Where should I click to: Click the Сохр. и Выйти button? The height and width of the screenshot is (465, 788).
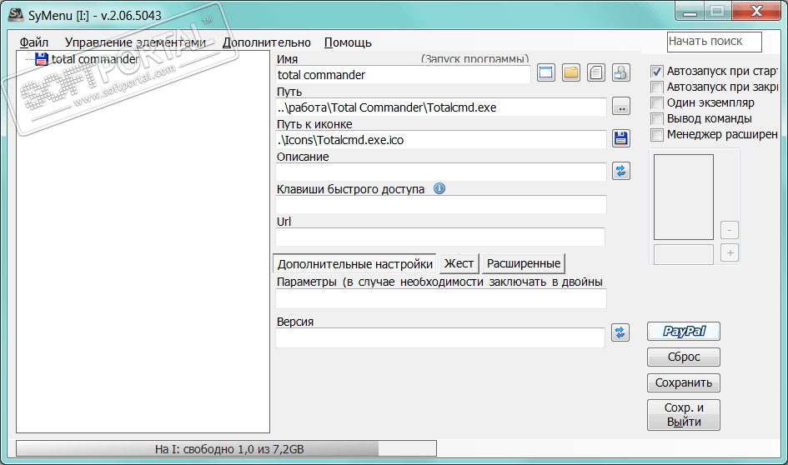point(684,415)
